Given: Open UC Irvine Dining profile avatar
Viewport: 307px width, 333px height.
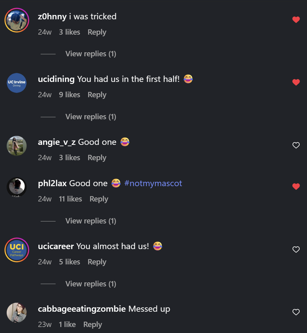Looking at the screenshot, I should [x=17, y=83].
